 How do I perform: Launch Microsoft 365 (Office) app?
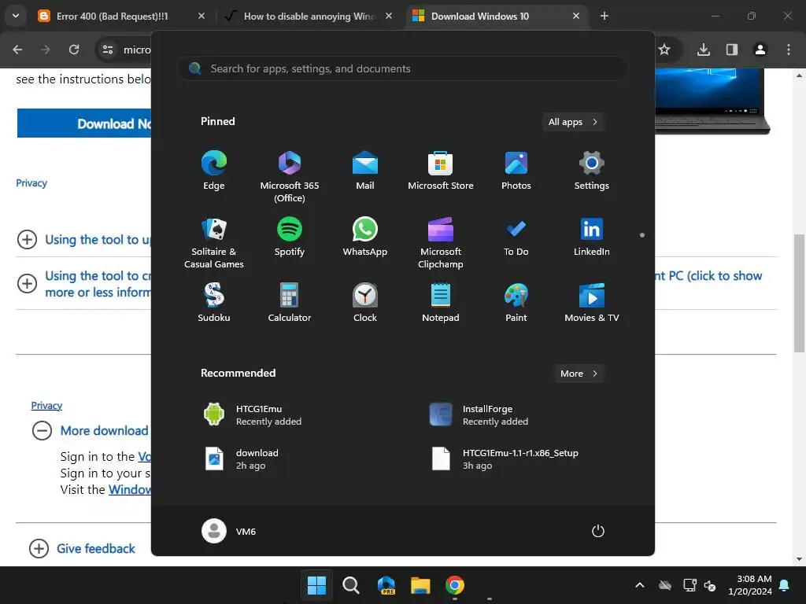pos(290,176)
